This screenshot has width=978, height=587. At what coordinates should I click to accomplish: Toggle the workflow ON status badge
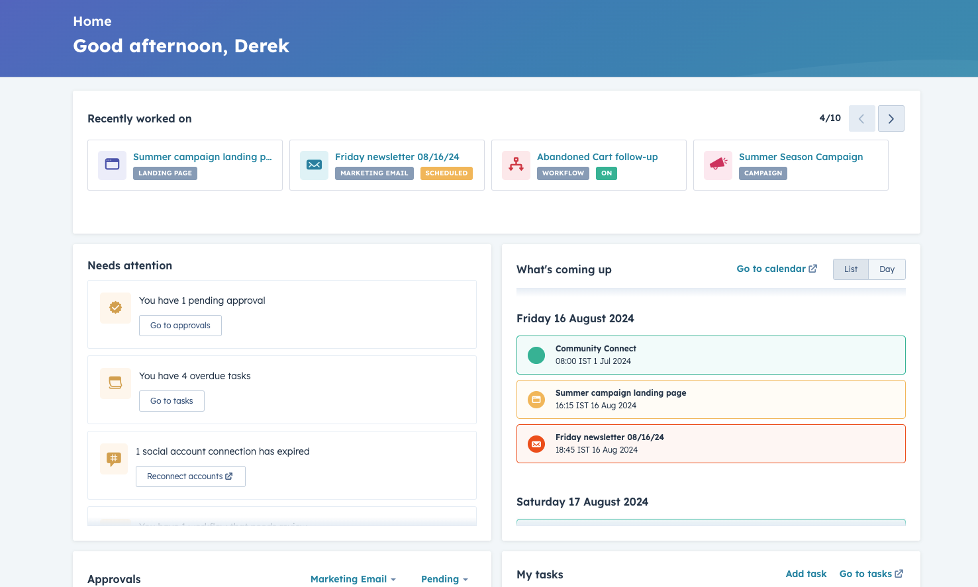[606, 173]
